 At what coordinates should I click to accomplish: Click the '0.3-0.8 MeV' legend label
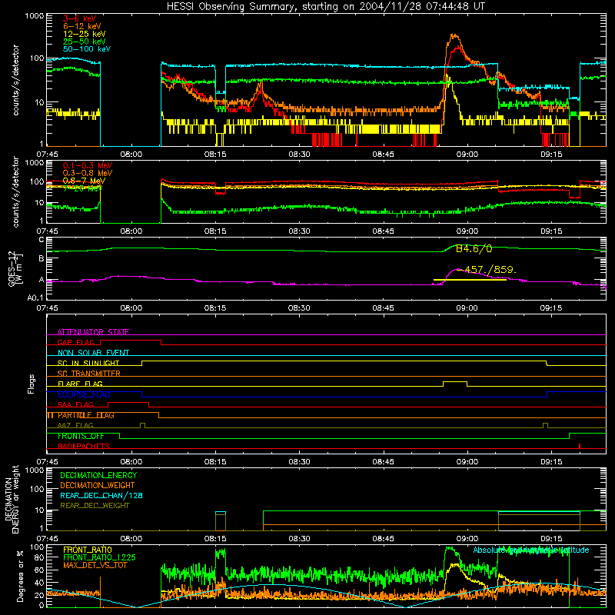[88, 173]
